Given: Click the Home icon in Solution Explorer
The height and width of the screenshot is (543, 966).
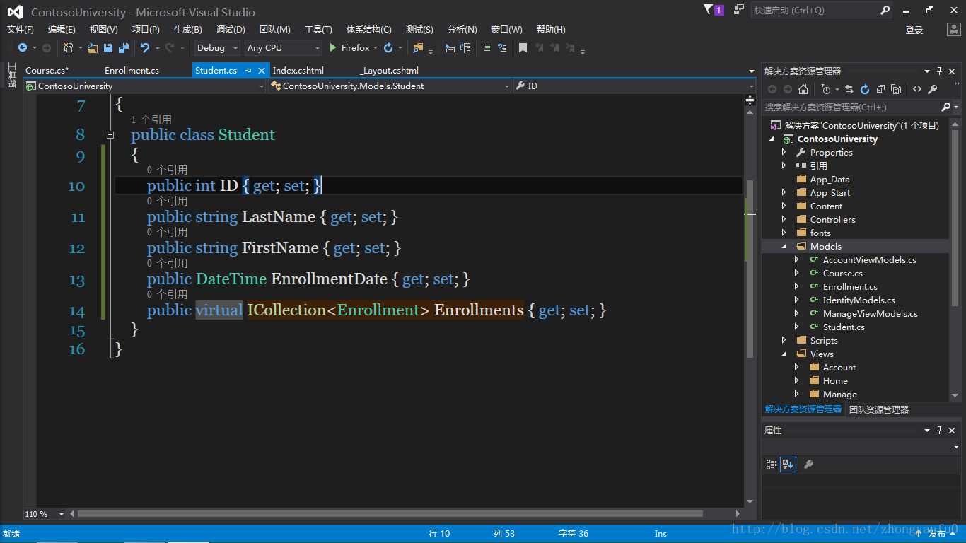Looking at the screenshot, I should (803, 89).
